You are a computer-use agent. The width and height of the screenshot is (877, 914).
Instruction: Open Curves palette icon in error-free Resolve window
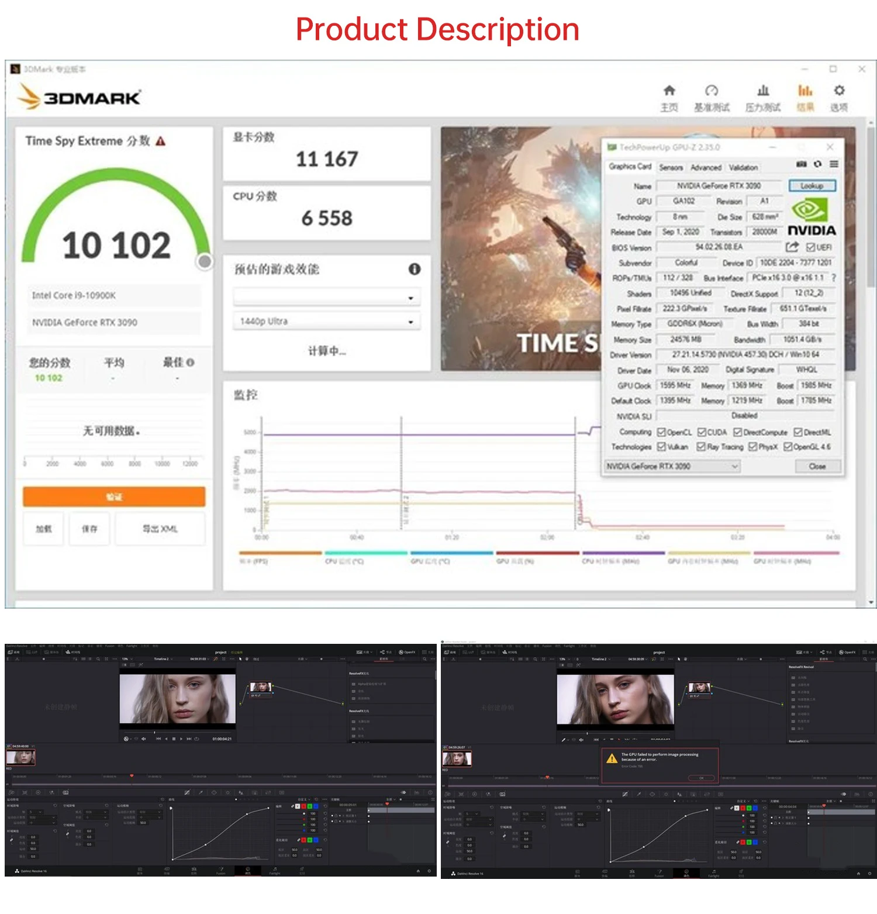click(187, 793)
